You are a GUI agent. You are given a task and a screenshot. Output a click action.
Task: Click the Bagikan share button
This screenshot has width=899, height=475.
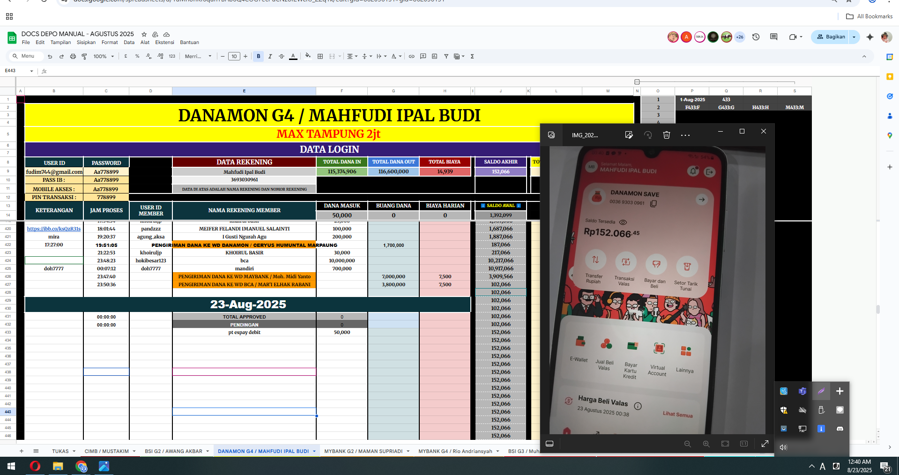(831, 37)
